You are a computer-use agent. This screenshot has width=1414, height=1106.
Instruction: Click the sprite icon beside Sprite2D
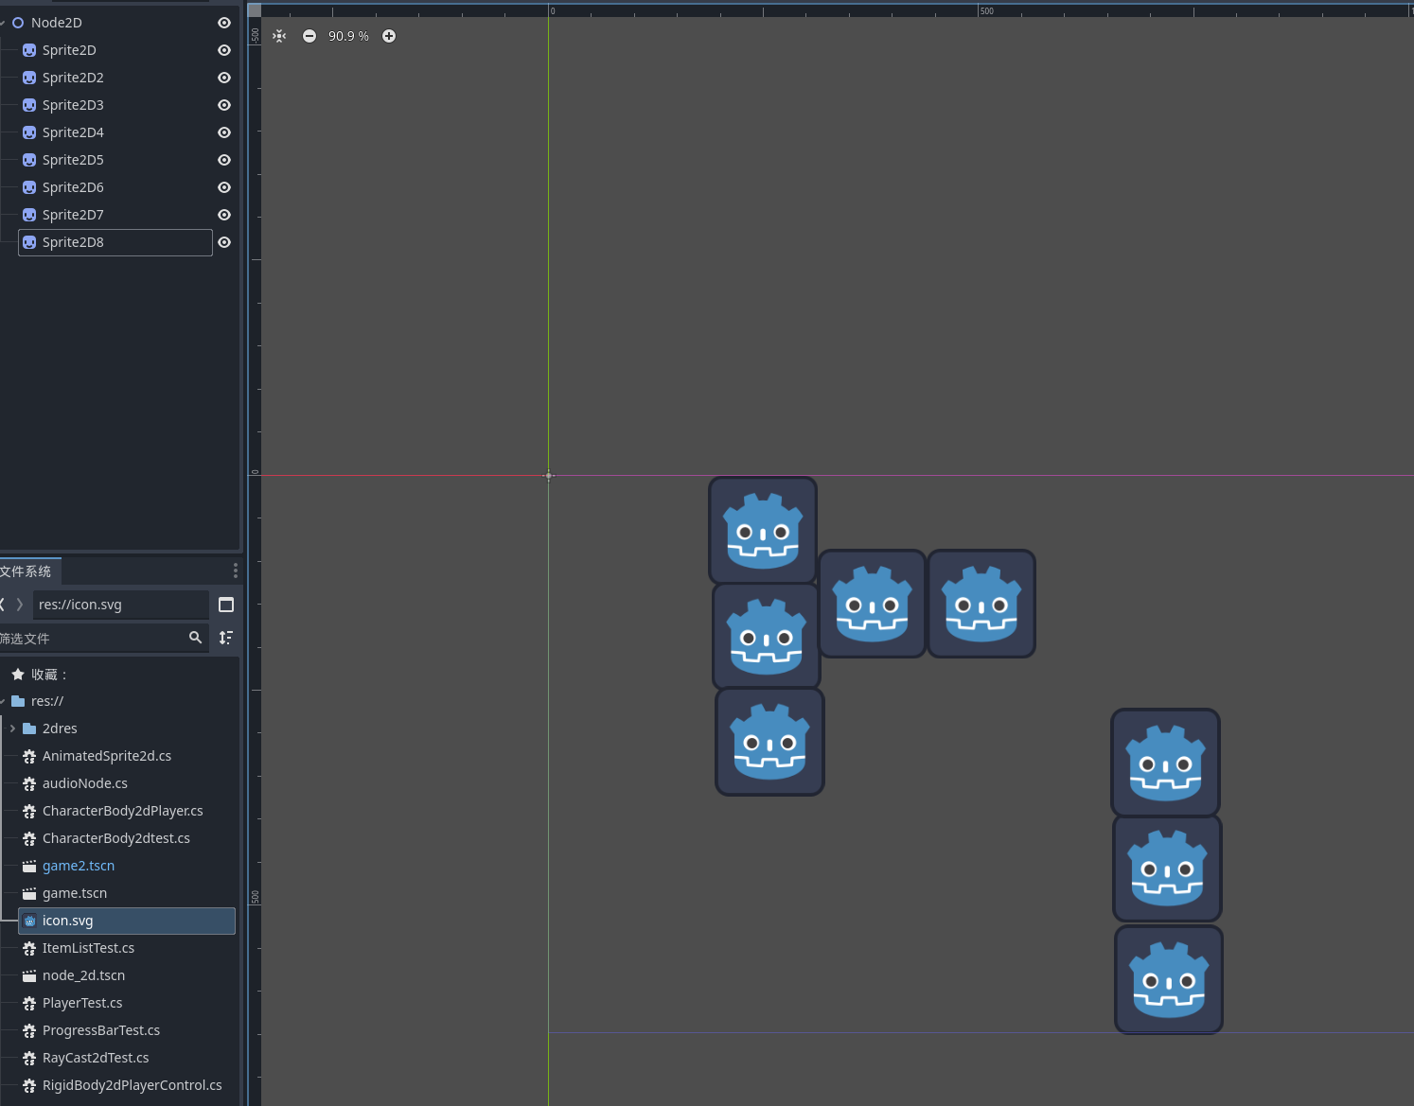tap(29, 50)
